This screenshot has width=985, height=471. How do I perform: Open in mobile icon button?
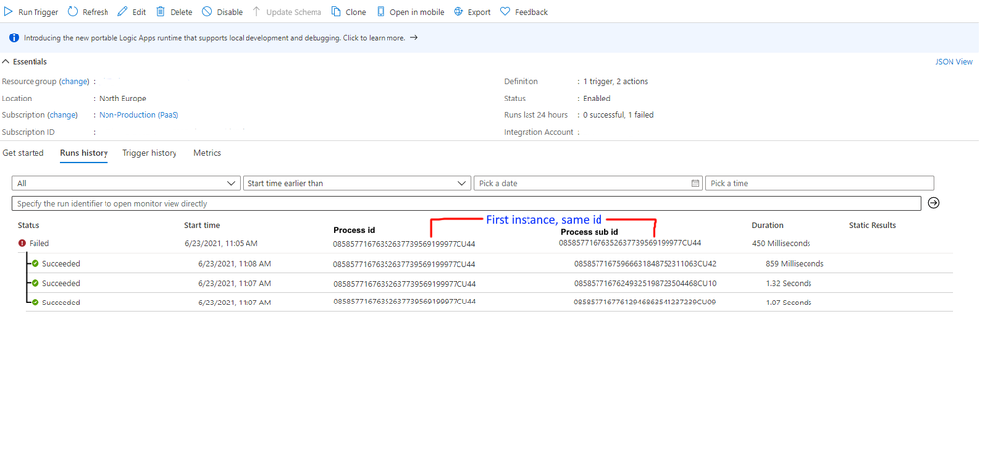point(381,11)
